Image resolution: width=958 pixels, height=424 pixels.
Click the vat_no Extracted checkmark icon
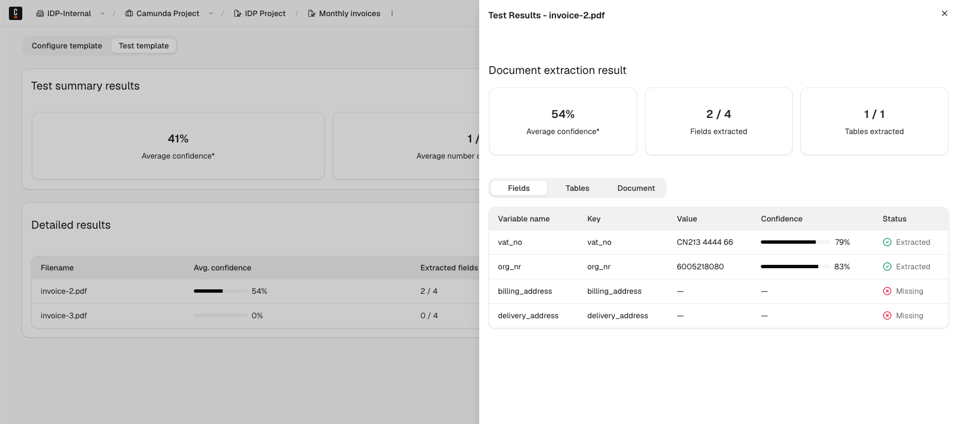click(887, 242)
